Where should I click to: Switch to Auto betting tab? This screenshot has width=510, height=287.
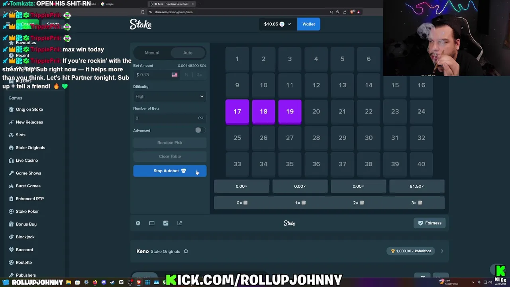(x=188, y=53)
